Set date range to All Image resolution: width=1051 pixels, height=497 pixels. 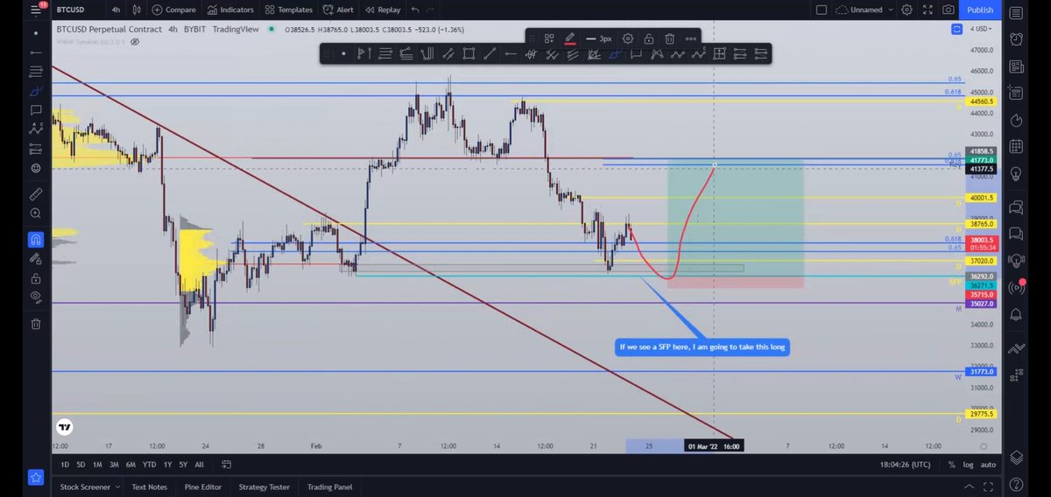[x=199, y=465]
